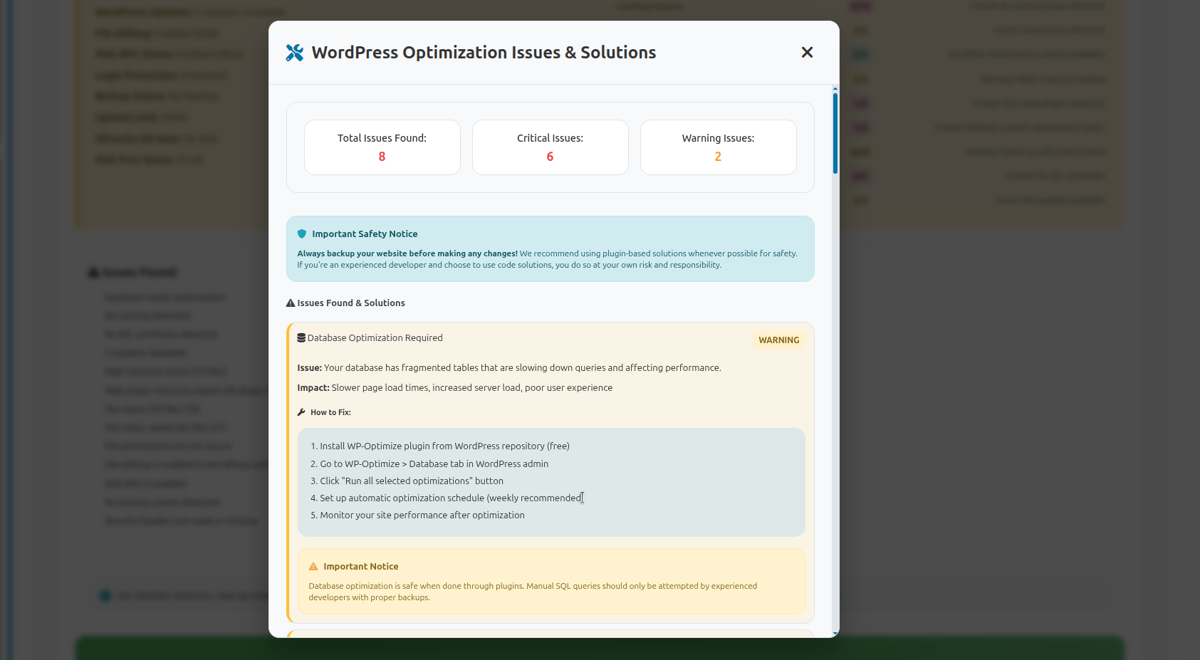Click the yellow WARNING badge
This screenshot has height=660, width=1200.
click(x=778, y=340)
